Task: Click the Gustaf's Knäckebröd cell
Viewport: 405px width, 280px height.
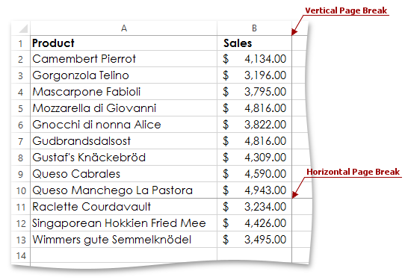Action: 124,157
